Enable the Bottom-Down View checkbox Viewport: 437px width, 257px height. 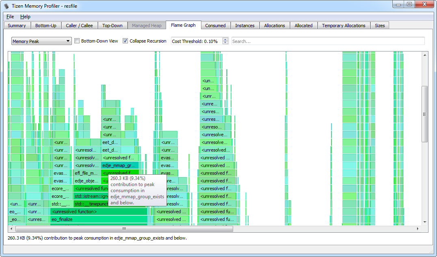(x=76, y=41)
